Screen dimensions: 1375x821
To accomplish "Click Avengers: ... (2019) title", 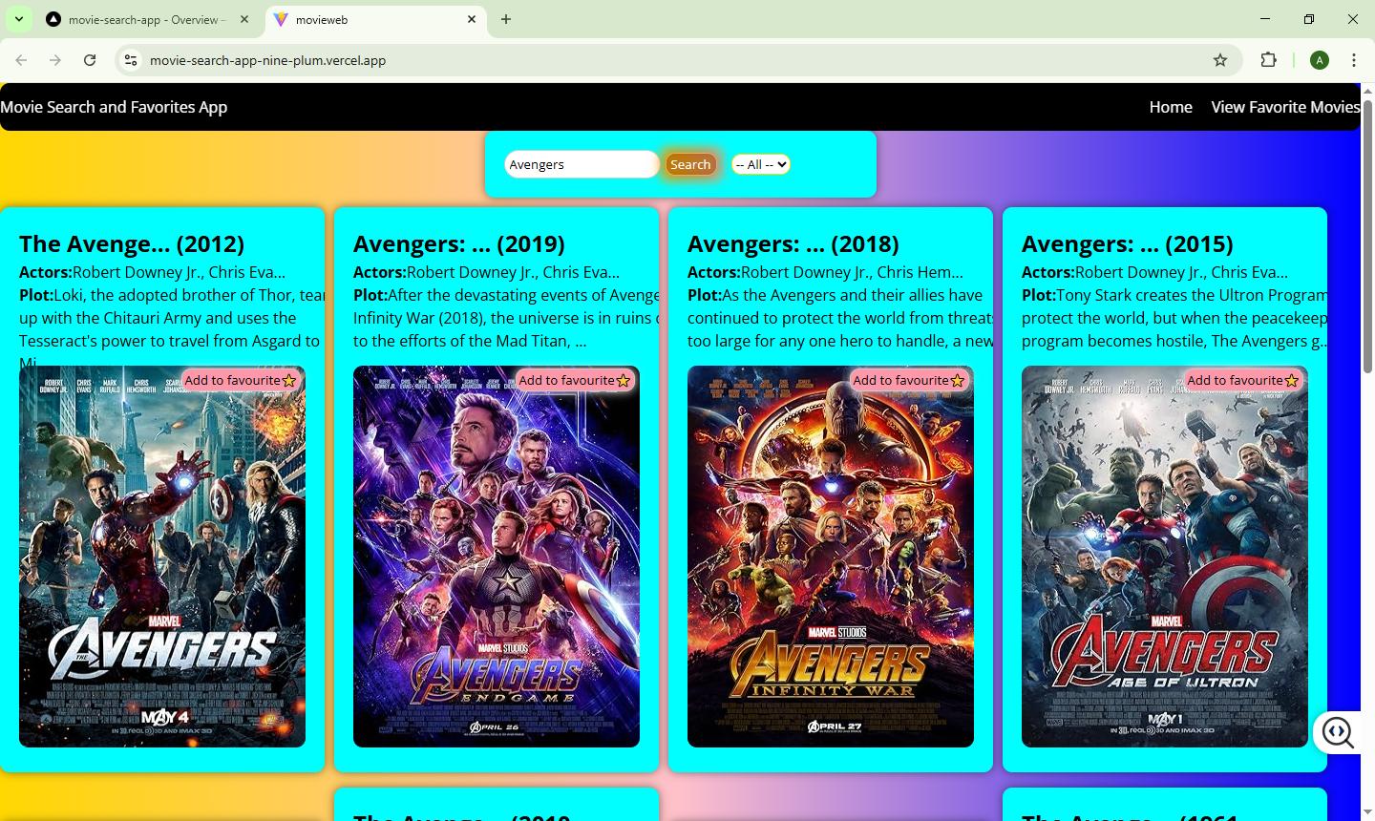I will [459, 243].
